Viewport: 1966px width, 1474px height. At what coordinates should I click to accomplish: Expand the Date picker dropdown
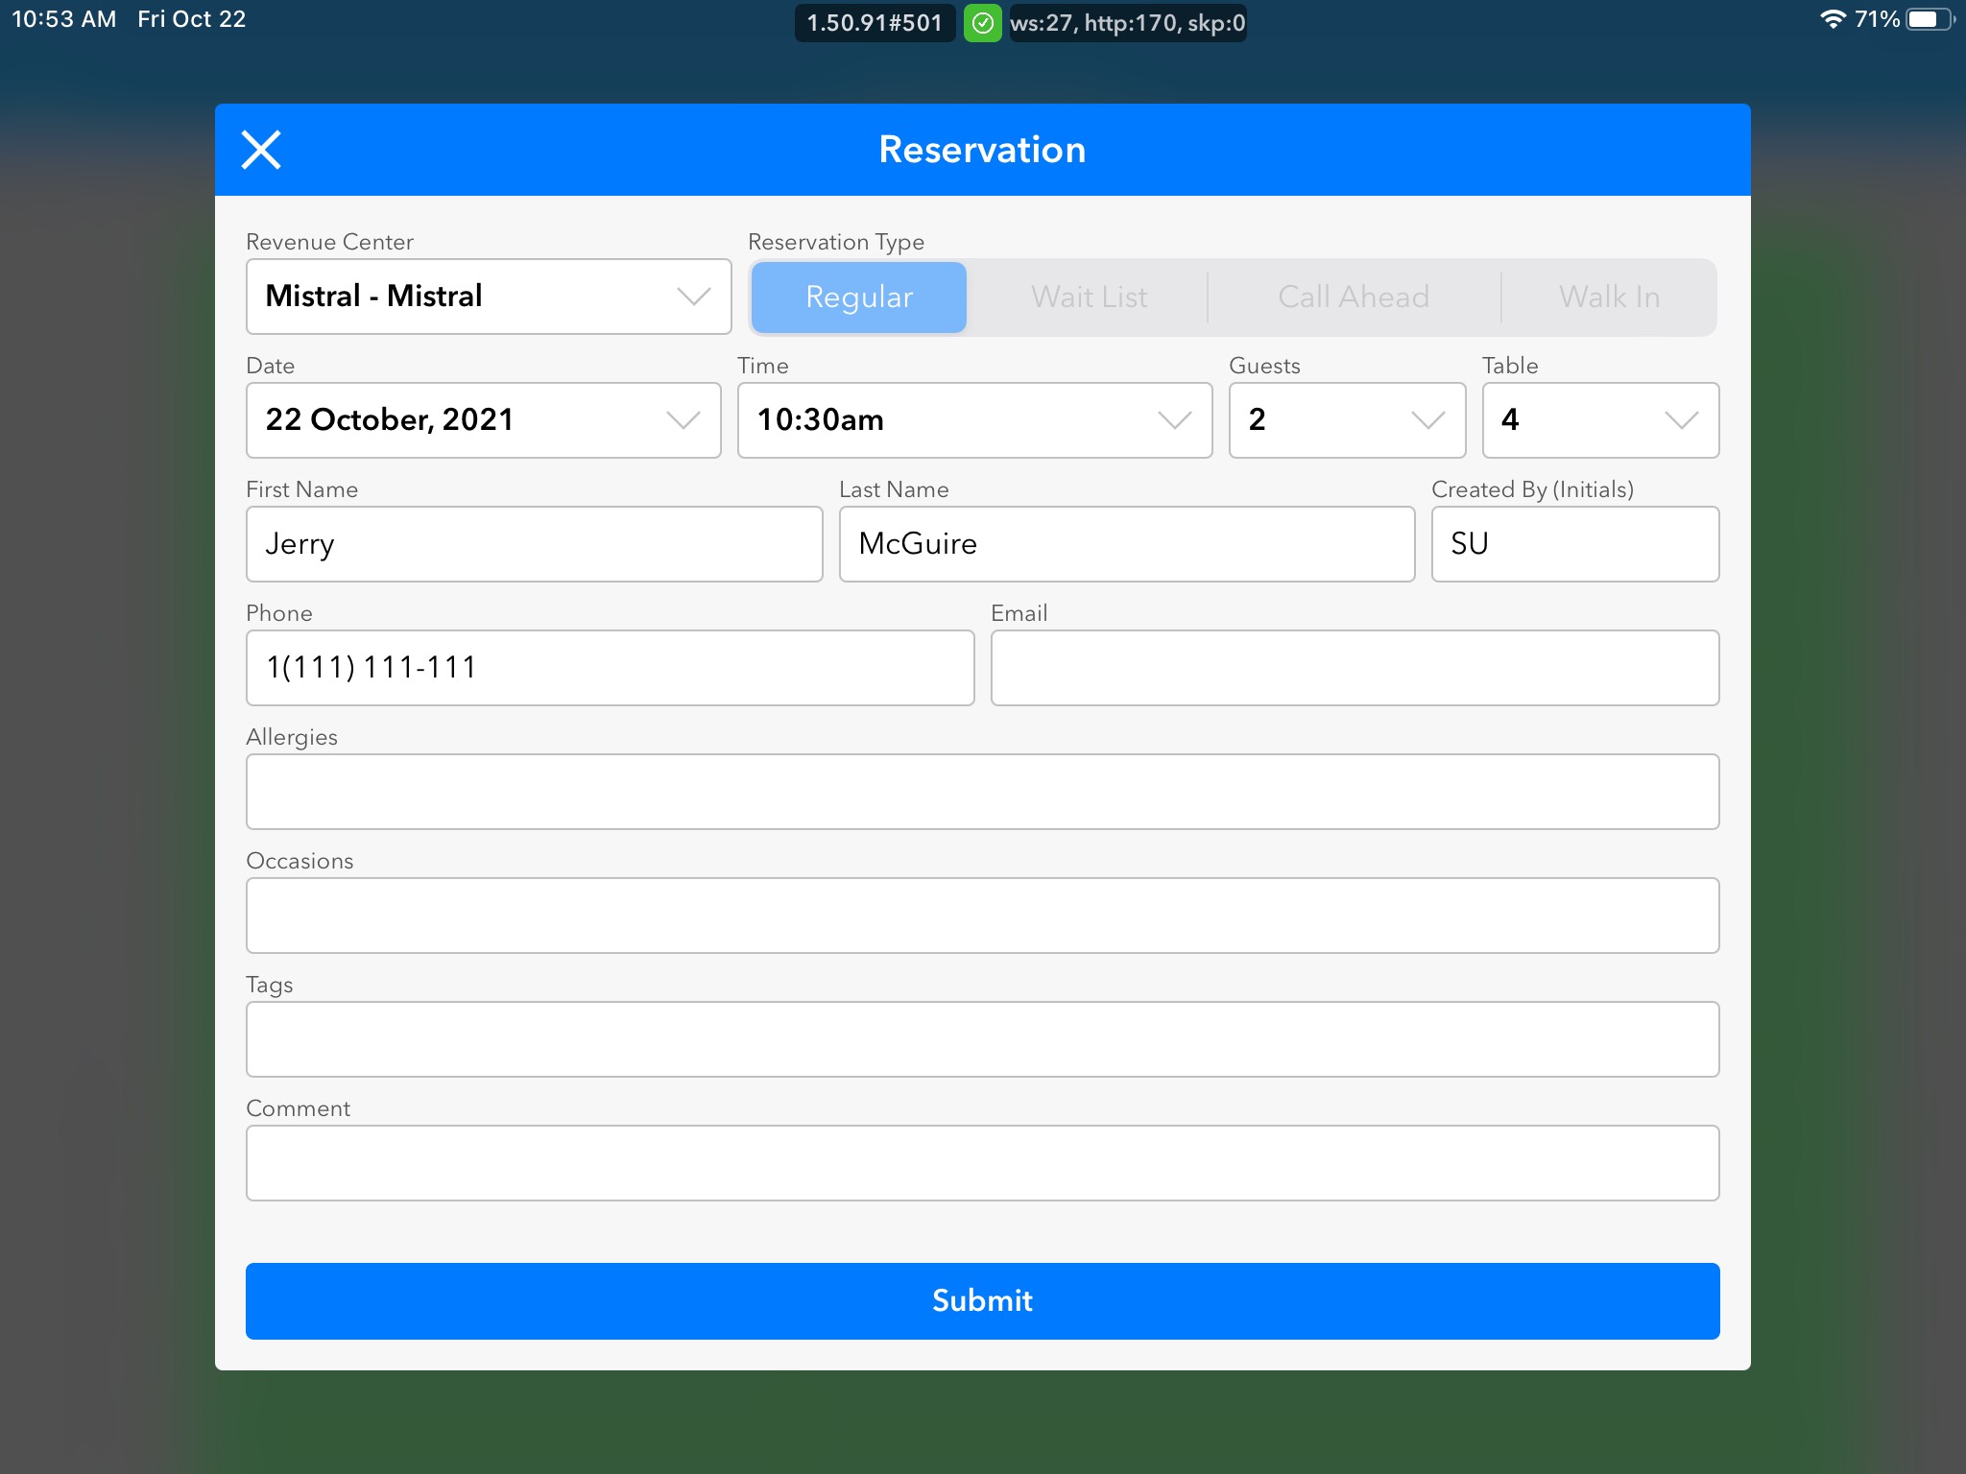point(483,420)
